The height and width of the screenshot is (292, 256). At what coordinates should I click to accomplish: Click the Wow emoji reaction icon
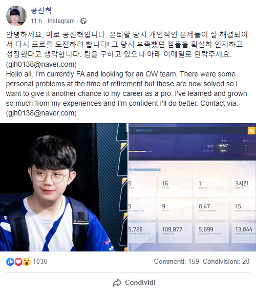(27, 262)
